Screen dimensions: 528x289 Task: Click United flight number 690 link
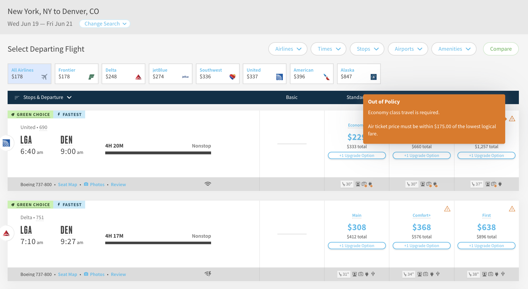43,127
